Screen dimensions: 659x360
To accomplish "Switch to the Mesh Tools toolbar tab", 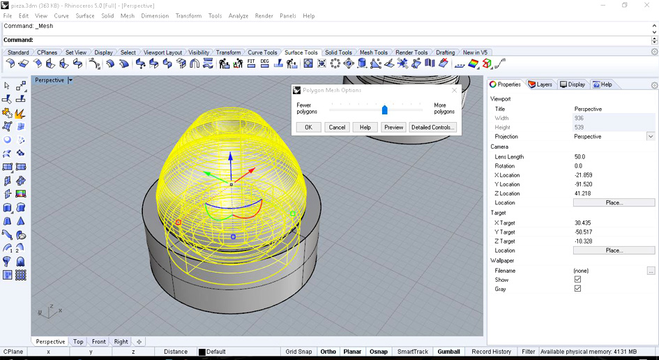I will 374,52.
